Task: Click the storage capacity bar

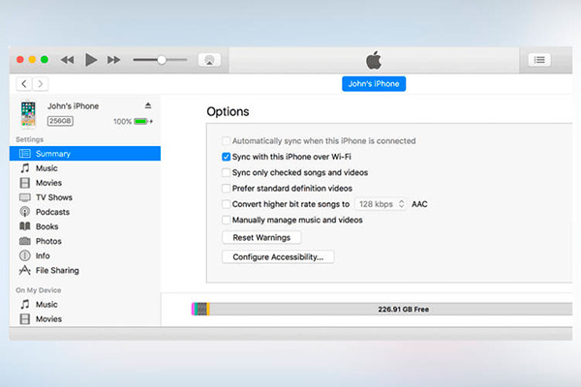Action: point(382,310)
